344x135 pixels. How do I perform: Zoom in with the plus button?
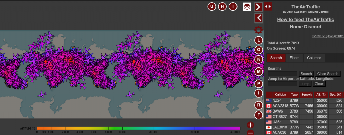(x=250, y=125)
